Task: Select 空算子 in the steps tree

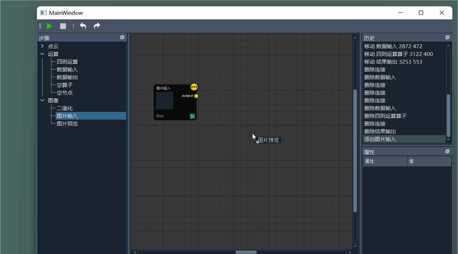Action: pos(65,85)
